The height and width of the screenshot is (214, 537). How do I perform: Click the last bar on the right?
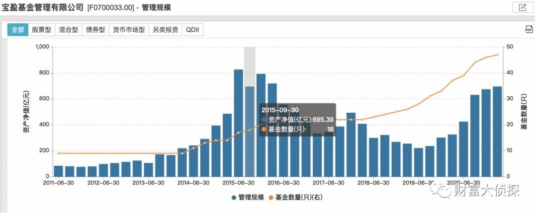[497, 132]
